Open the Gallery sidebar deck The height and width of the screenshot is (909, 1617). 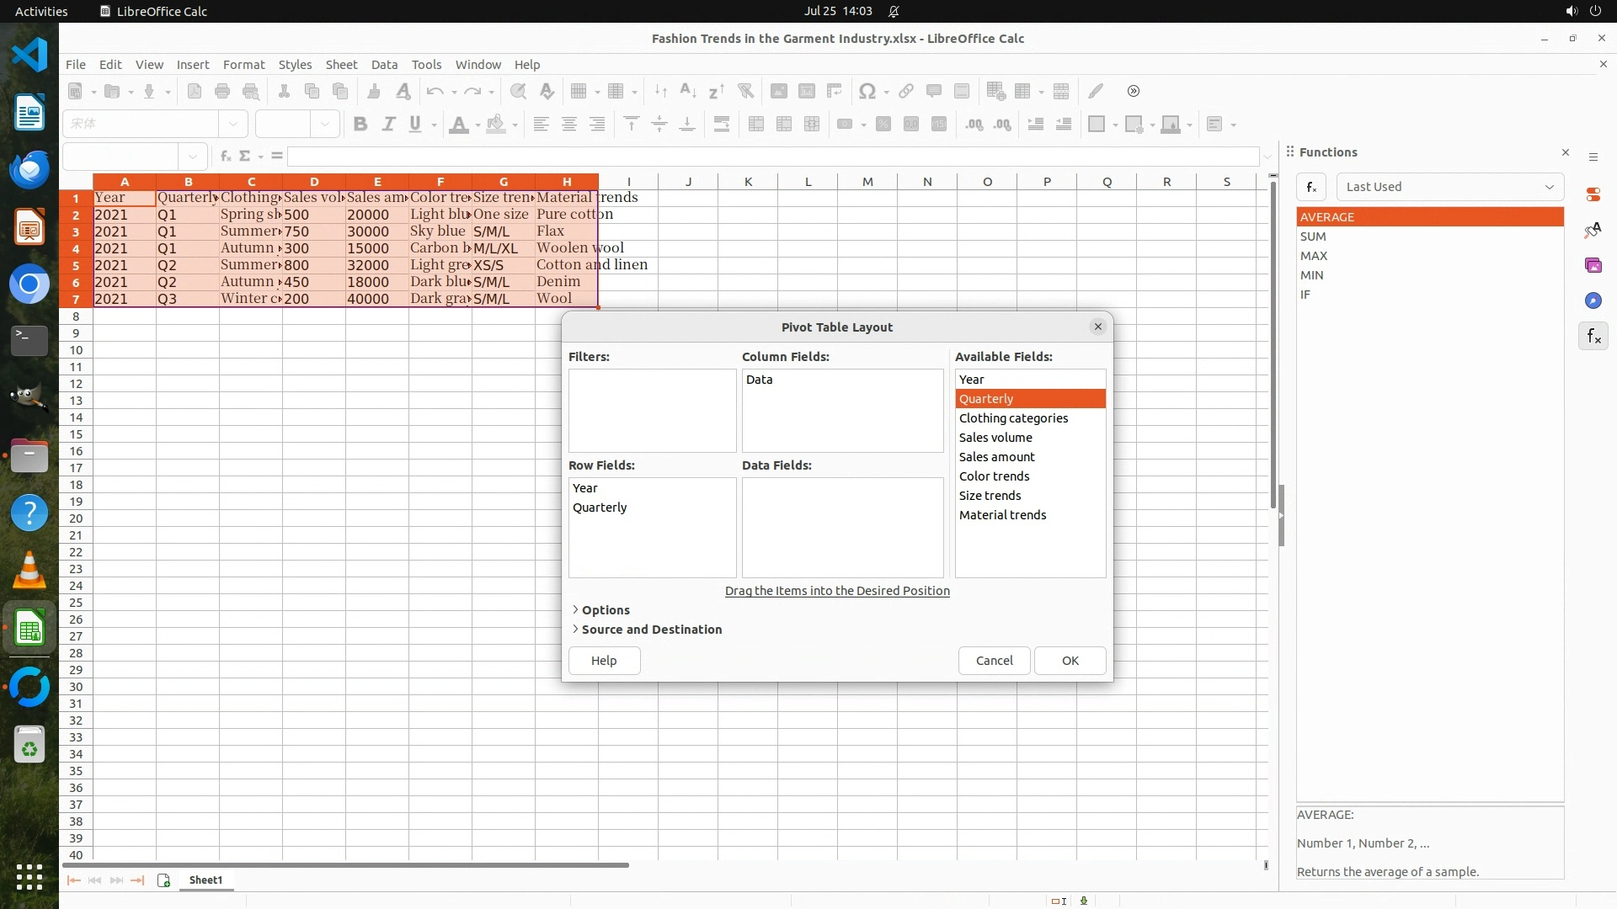1593,265
